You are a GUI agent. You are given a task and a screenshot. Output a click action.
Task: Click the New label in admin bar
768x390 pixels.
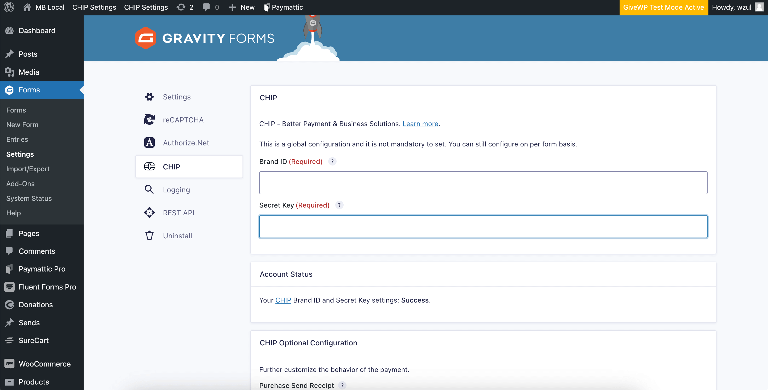click(247, 7)
